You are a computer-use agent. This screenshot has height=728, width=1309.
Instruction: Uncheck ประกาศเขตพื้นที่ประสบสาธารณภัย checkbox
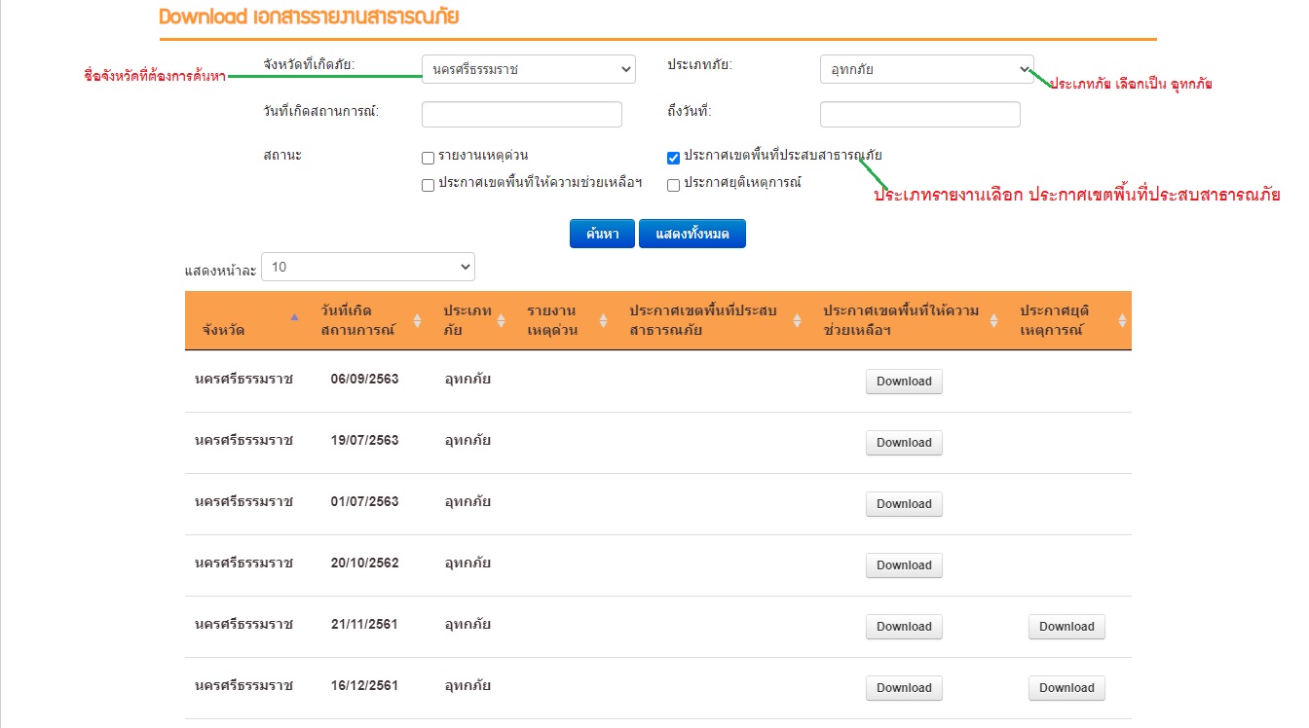click(x=673, y=158)
